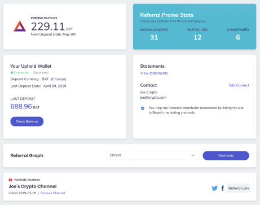Image resolution: width=260 pixels, height=205 pixels.
Task: Click the Edit Contact link
Action: (x=239, y=85)
